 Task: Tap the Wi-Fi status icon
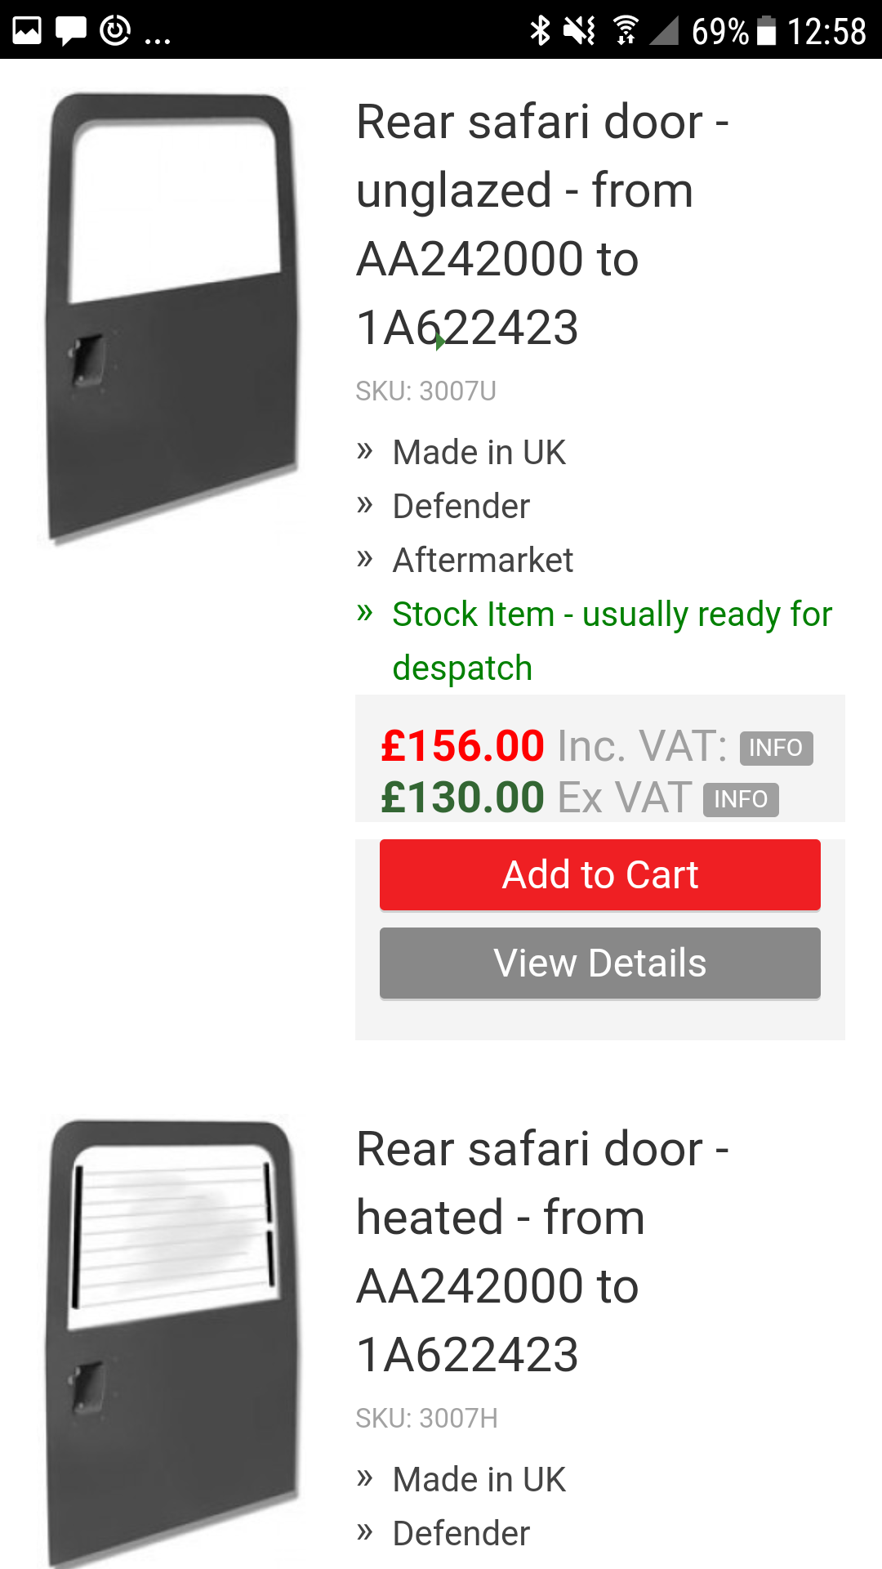pos(626,30)
